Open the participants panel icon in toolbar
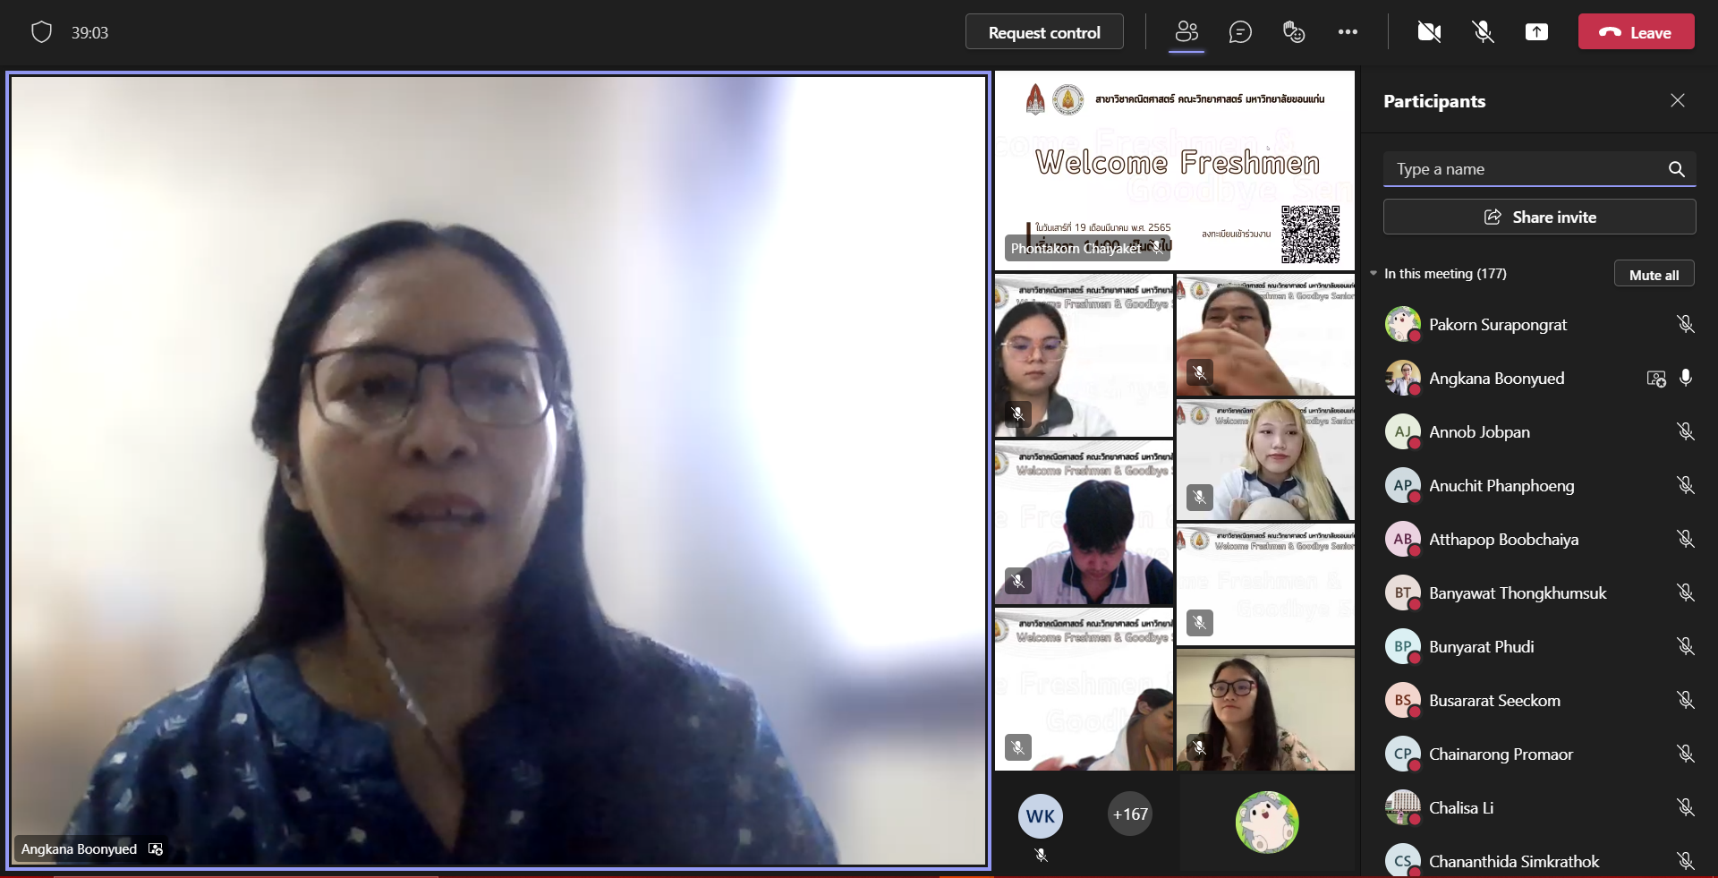 [x=1186, y=32]
